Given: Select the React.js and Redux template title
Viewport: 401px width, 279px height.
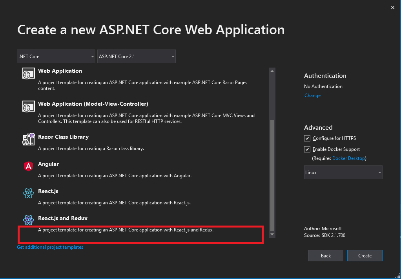Looking at the screenshot, I should point(63,218).
